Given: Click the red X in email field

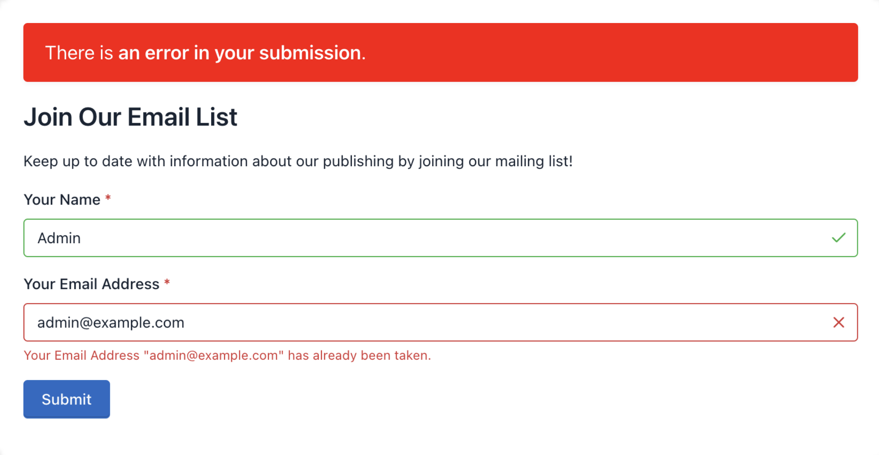Looking at the screenshot, I should pyautogui.click(x=838, y=322).
